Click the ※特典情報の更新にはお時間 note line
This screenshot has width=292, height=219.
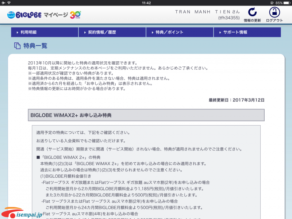[77, 89]
